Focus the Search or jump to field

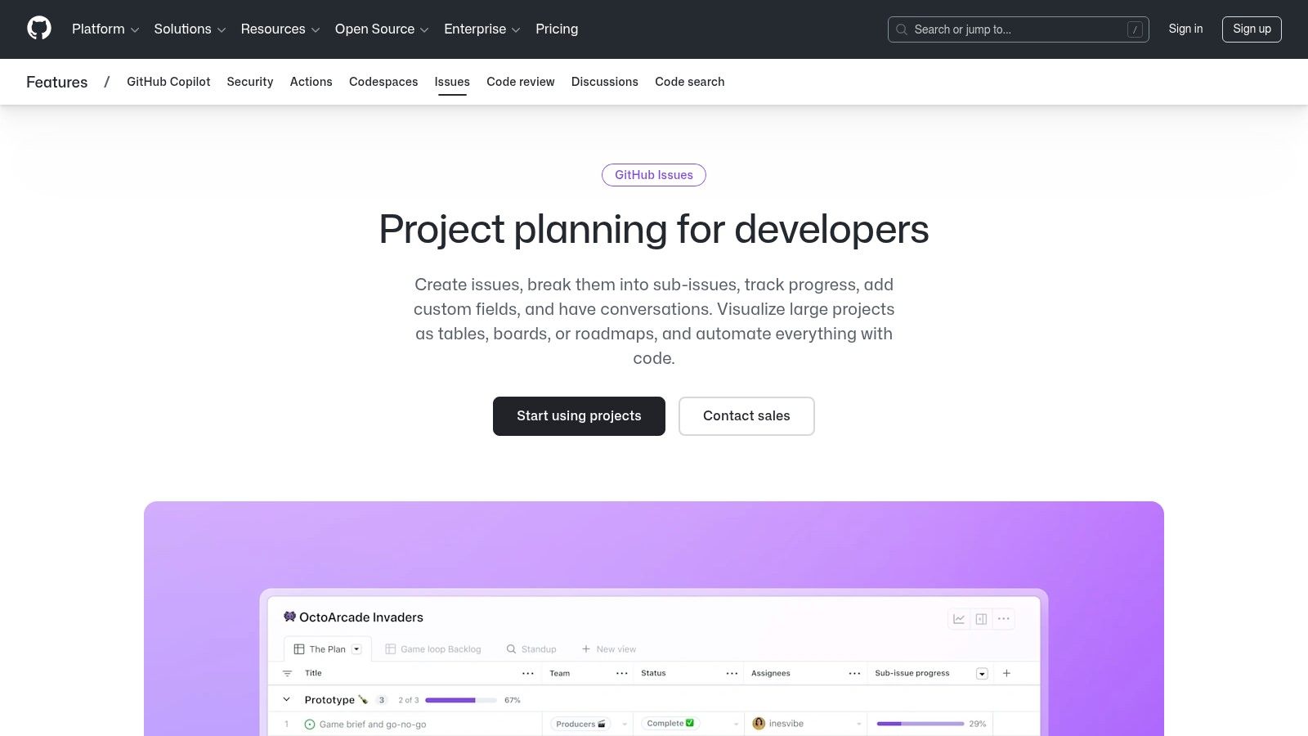click(x=1018, y=29)
